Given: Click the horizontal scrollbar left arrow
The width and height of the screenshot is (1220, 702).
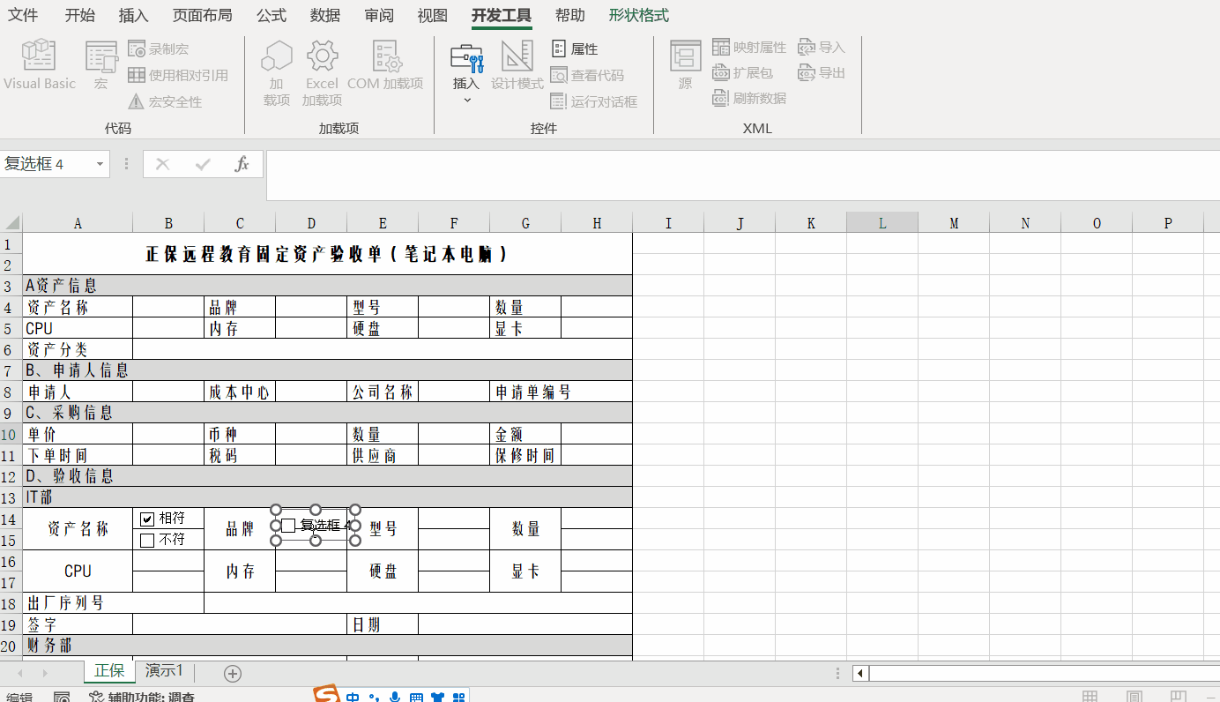Looking at the screenshot, I should 859,674.
